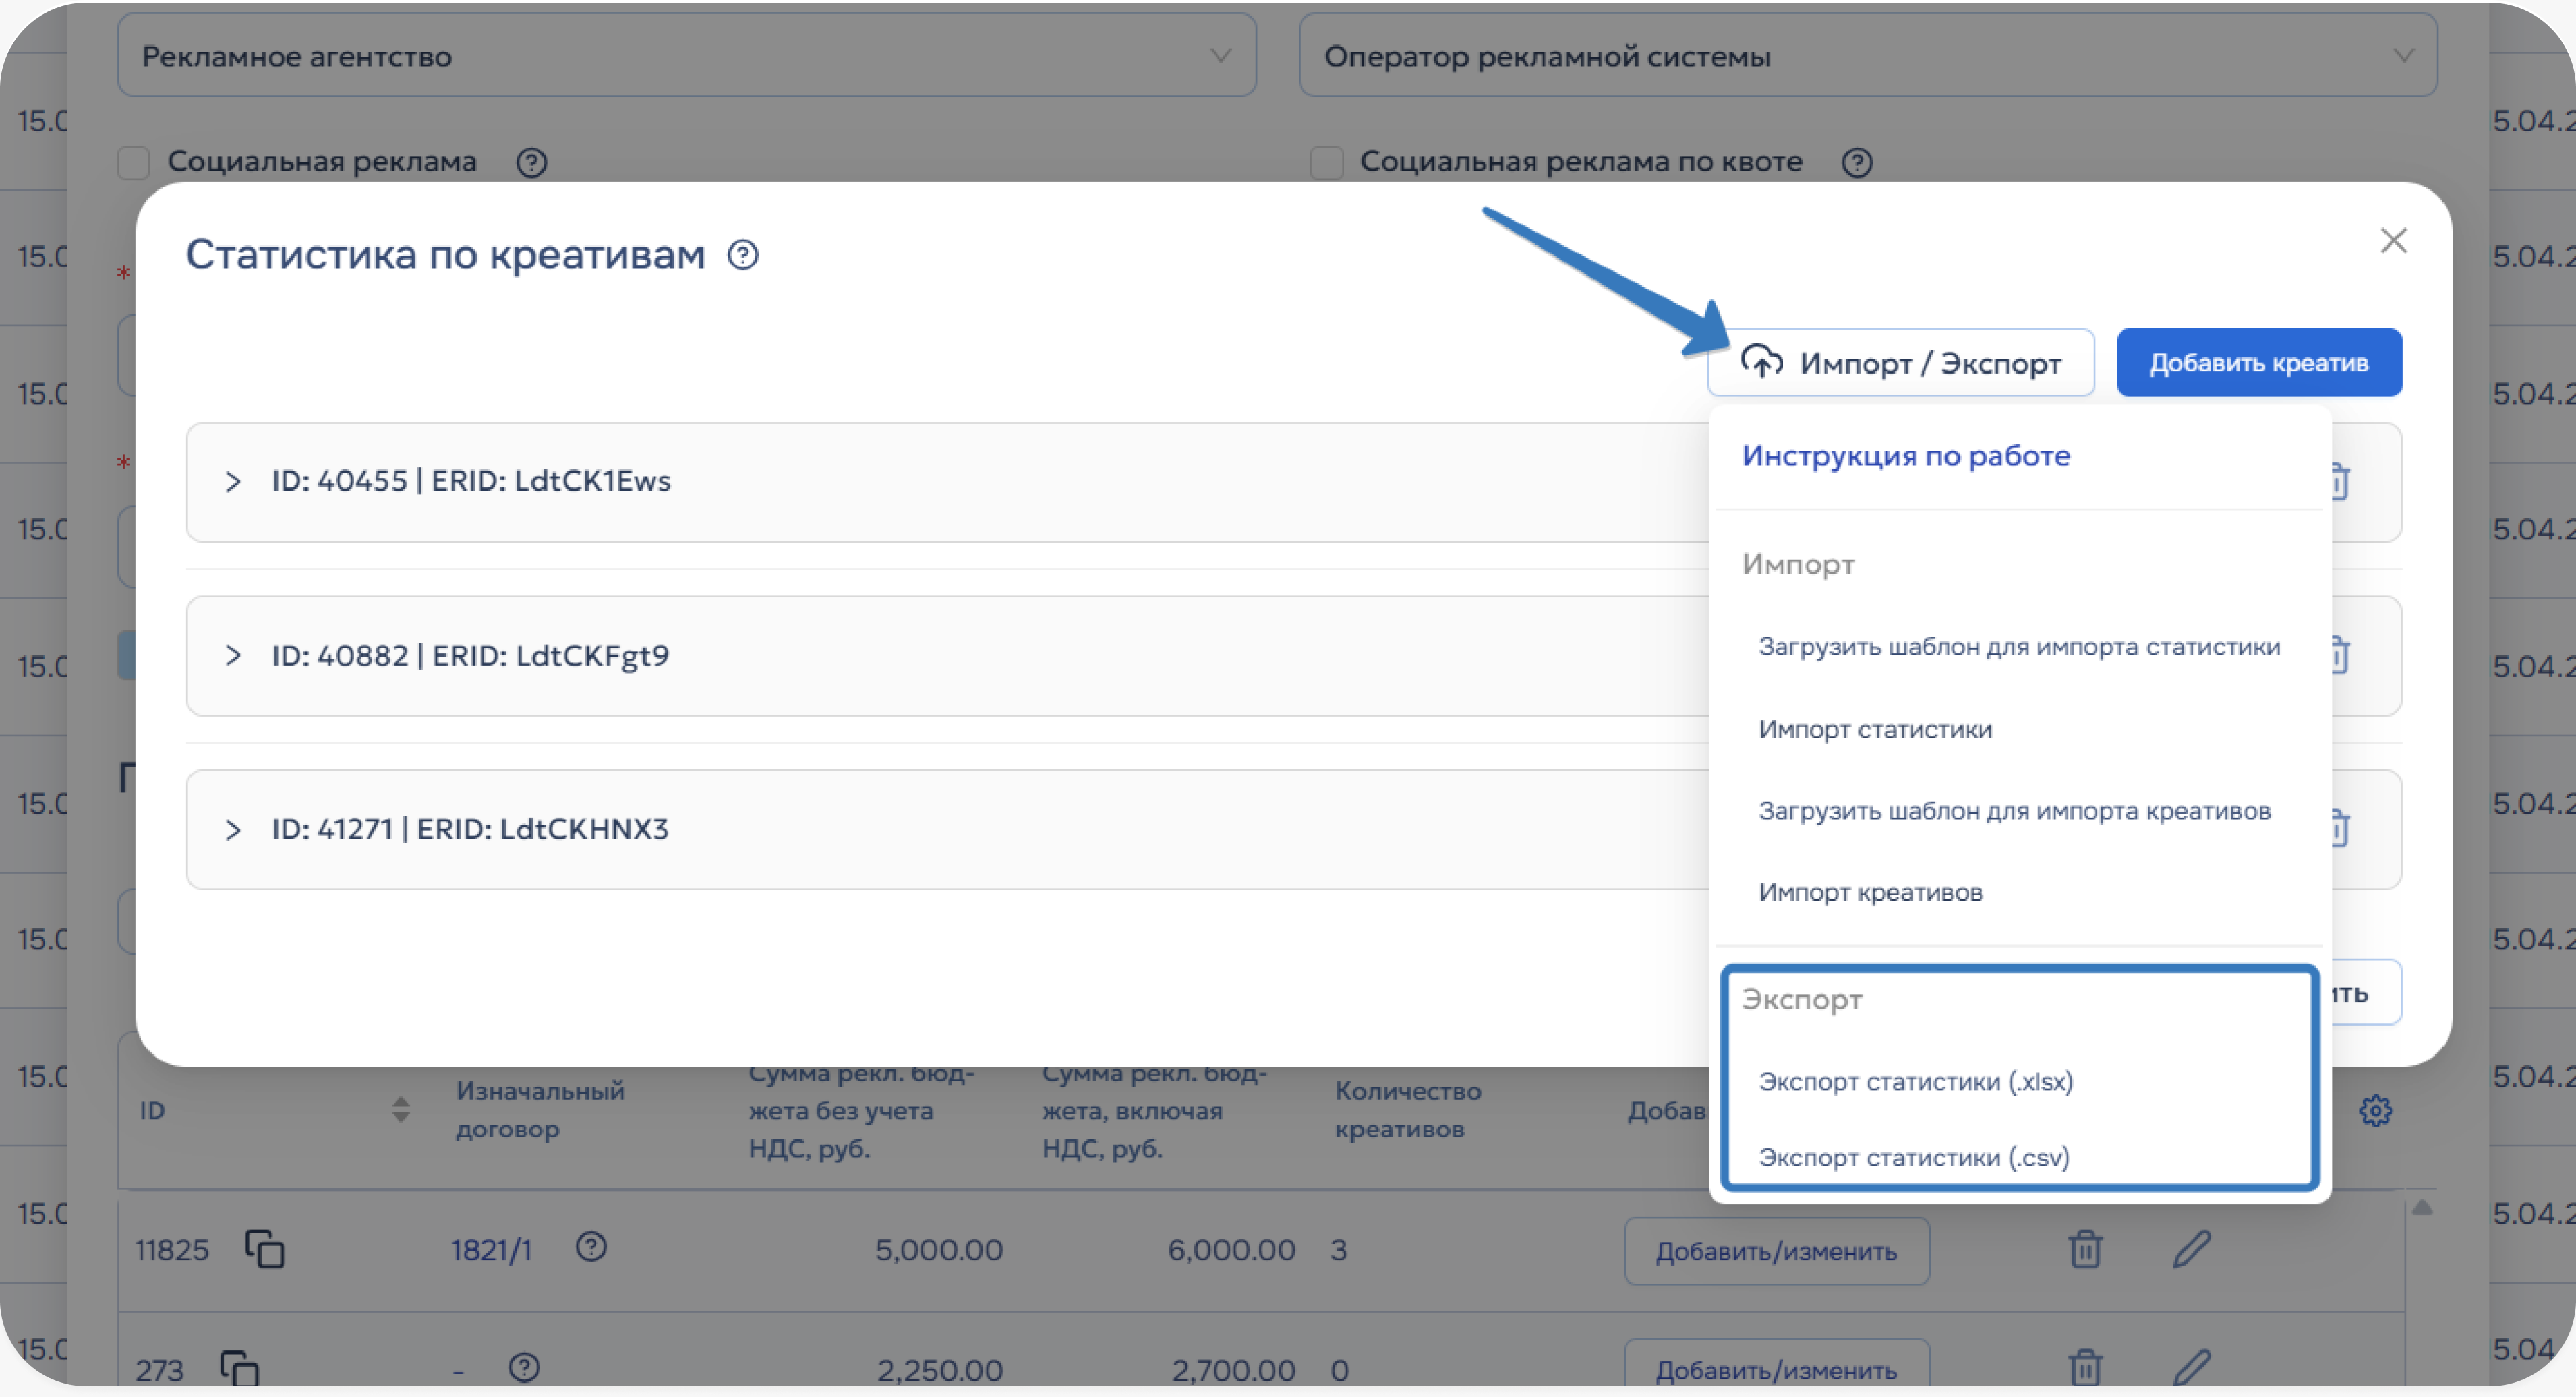Click the Добавить креатив button

point(2259,362)
